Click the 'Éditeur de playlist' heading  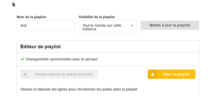click(x=40, y=47)
